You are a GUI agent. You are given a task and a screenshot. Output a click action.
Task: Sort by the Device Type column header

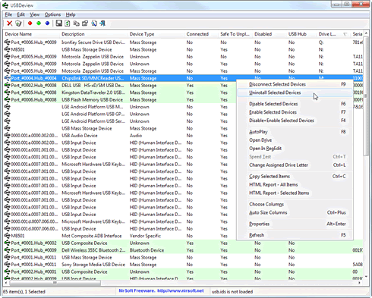point(156,34)
